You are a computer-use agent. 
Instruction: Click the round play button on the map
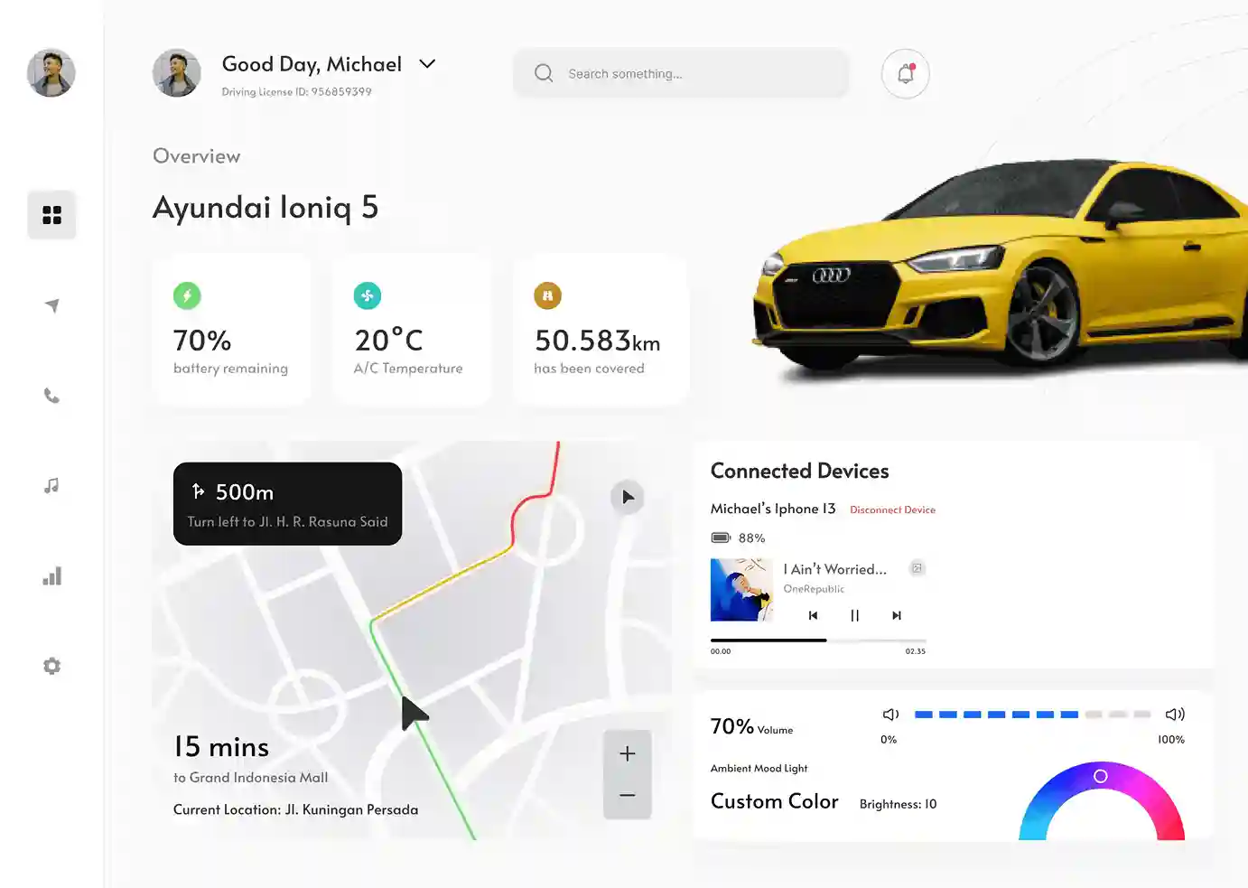627,497
